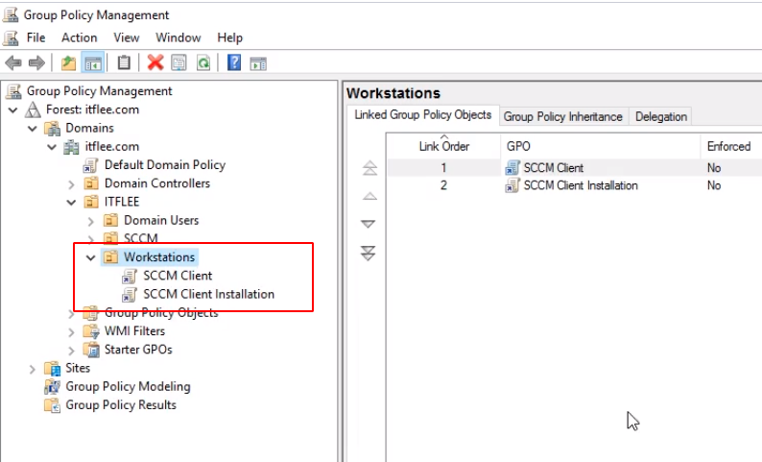Click the Domains node icon
The width and height of the screenshot is (762, 462).
tap(52, 129)
